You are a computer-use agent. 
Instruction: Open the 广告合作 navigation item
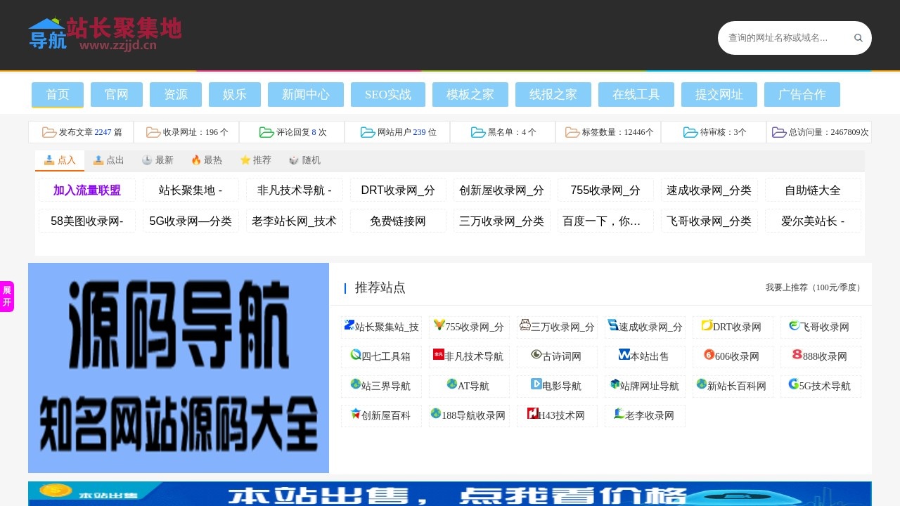pyautogui.click(x=802, y=95)
